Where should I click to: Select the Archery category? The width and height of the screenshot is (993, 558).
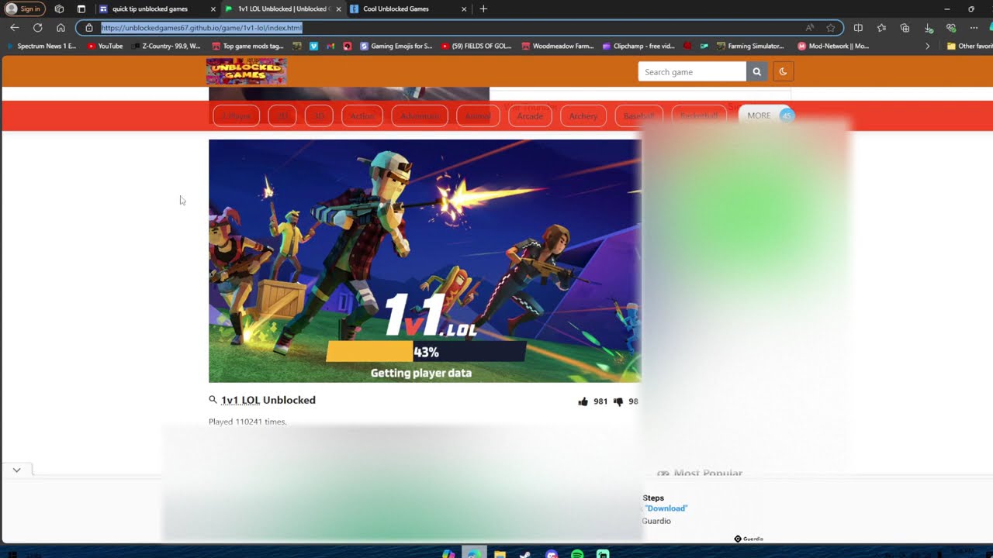pyautogui.click(x=583, y=115)
